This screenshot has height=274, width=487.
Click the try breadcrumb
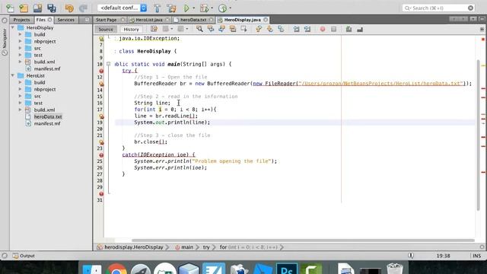[x=206, y=247]
